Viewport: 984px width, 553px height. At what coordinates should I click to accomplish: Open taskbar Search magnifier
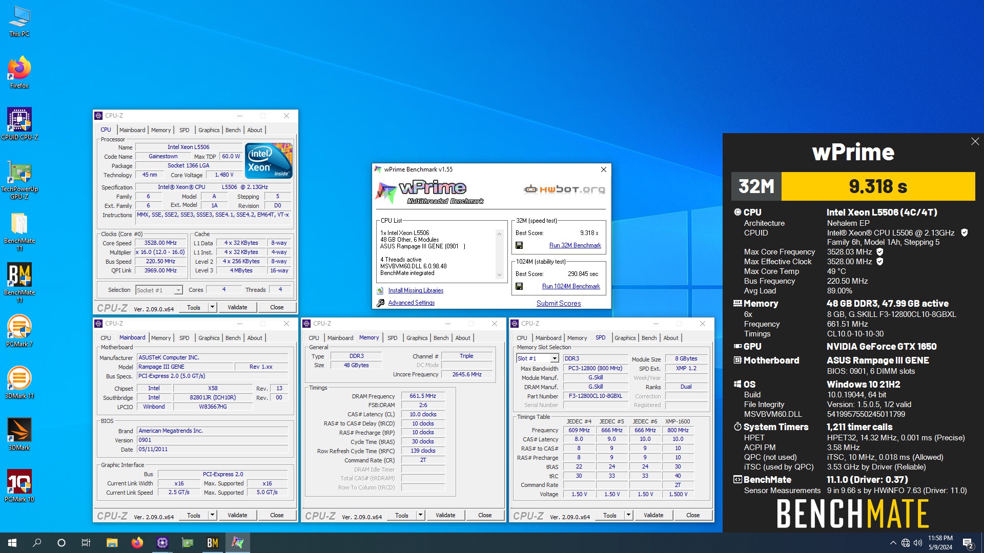tap(37, 543)
